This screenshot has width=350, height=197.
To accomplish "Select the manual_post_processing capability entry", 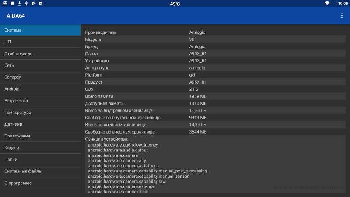I will click(x=147, y=171).
